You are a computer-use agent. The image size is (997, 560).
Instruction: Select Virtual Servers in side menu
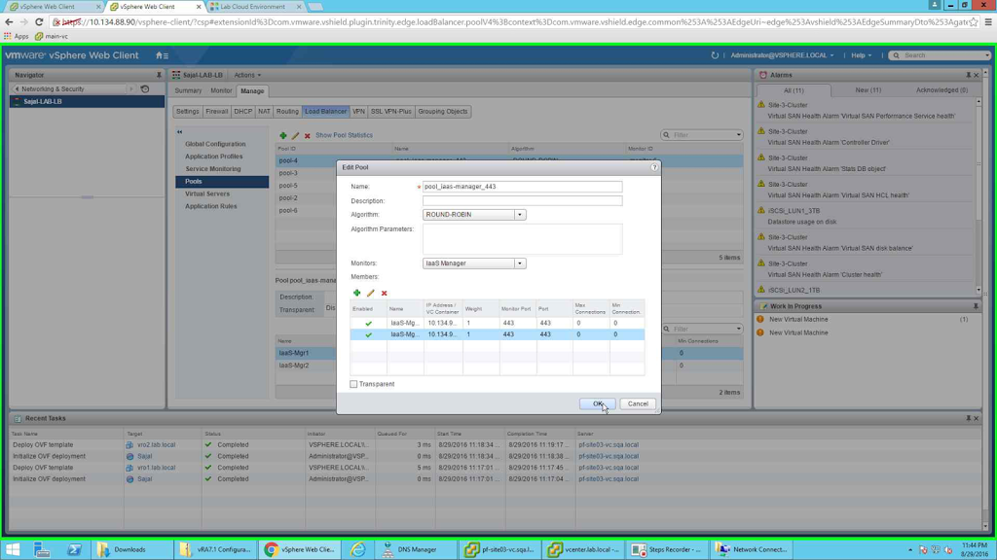click(207, 193)
